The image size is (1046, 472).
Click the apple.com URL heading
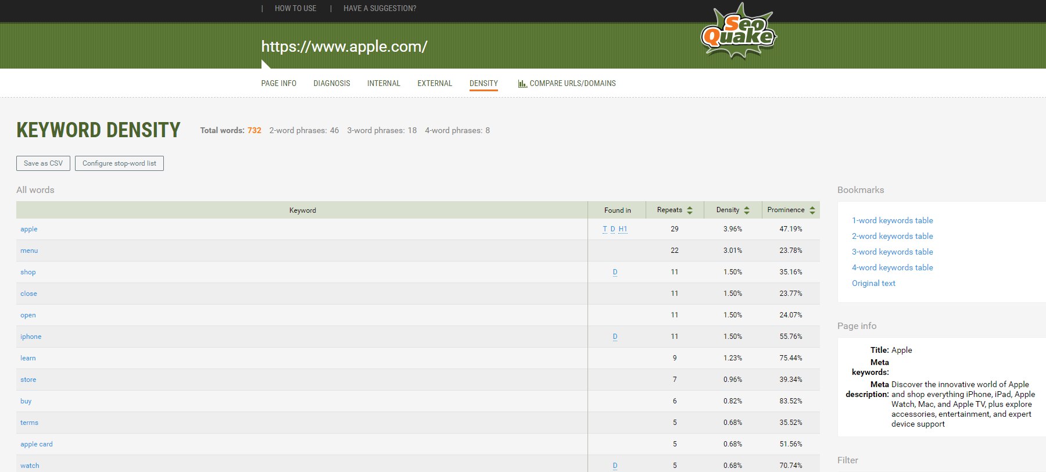pyautogui.click(x=344, y=47)
